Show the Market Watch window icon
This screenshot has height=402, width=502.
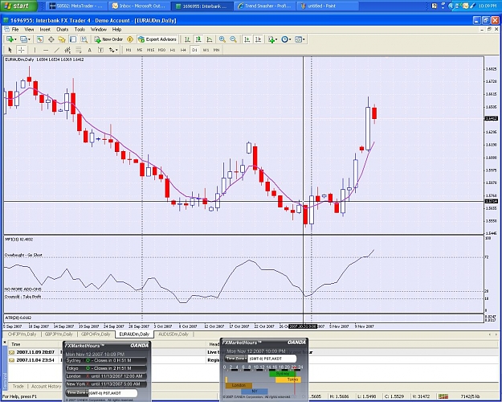click(39, 39)
